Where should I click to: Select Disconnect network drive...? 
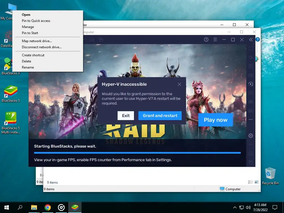click(x=48, y=47)
